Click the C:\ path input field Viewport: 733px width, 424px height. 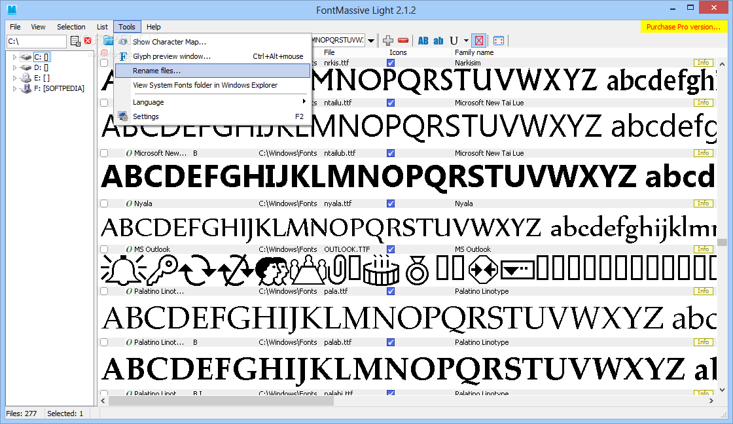click(x=37, y=41)
